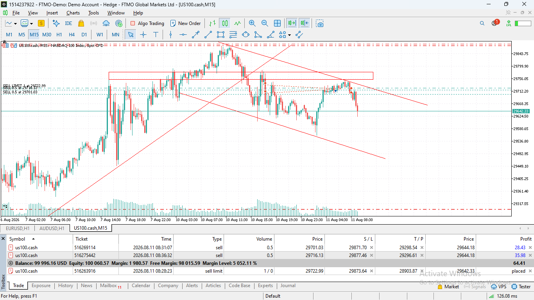Toggle chart auto scroll to latest bar
534x300 pixels.
tap(292, 23)
